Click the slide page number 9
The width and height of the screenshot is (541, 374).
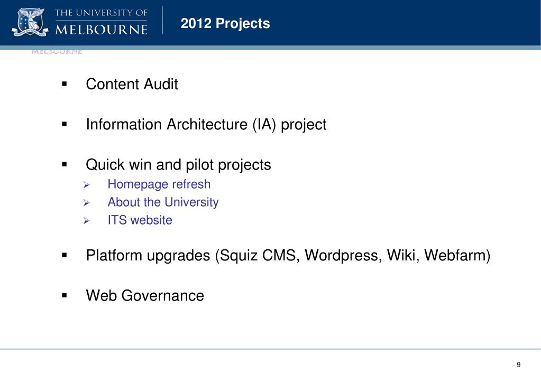[519, 364]
